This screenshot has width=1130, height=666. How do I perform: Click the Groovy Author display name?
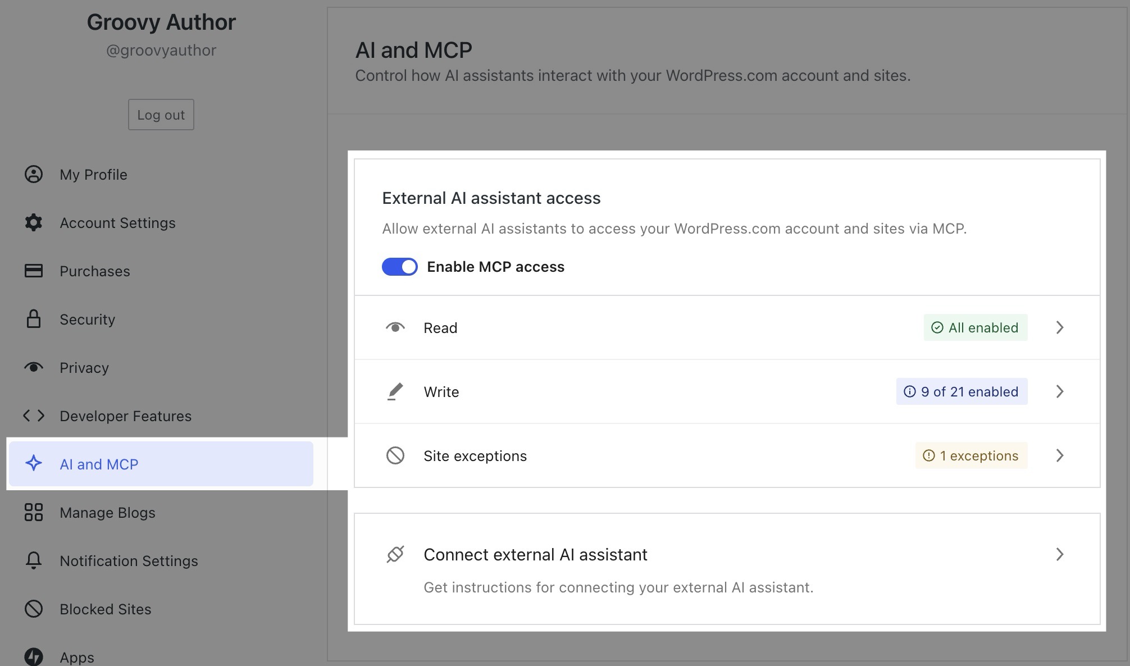tap(161, 22)
